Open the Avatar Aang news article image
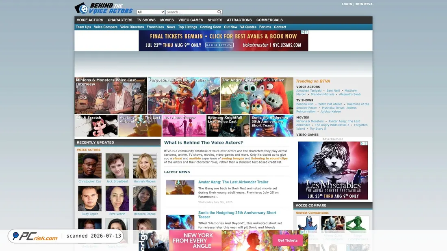The width and height of the screenshot is (447, 251). [x=180, y=187]
